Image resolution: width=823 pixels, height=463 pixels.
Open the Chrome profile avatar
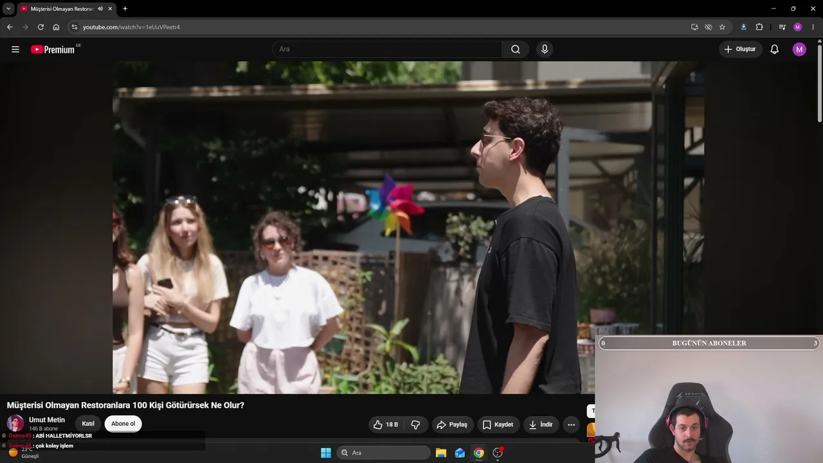(x=797, y=27)
